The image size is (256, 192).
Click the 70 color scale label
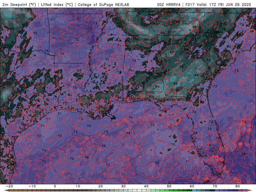215,186
